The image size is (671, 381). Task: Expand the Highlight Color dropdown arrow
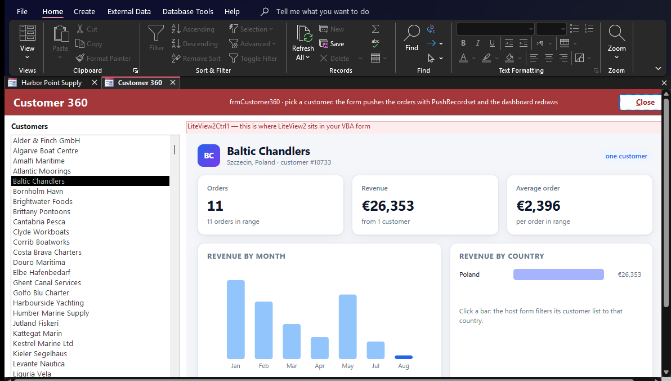pos(497,58)
